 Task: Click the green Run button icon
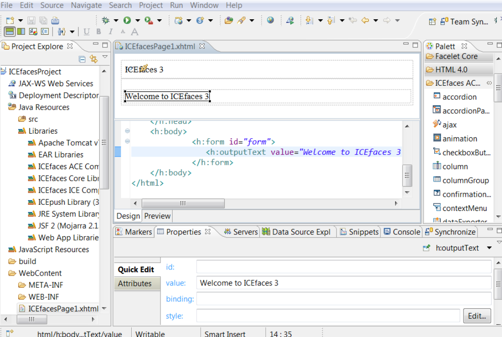127,21
